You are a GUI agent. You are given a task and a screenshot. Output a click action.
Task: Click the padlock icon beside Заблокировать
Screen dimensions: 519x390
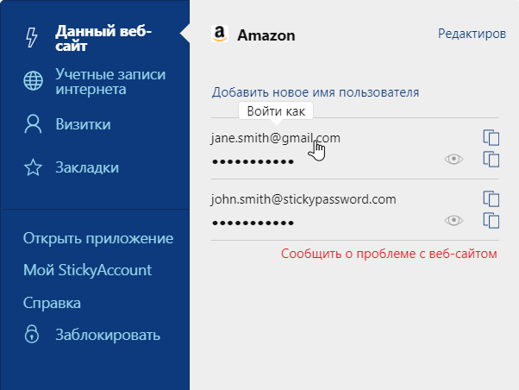point(32,334)
